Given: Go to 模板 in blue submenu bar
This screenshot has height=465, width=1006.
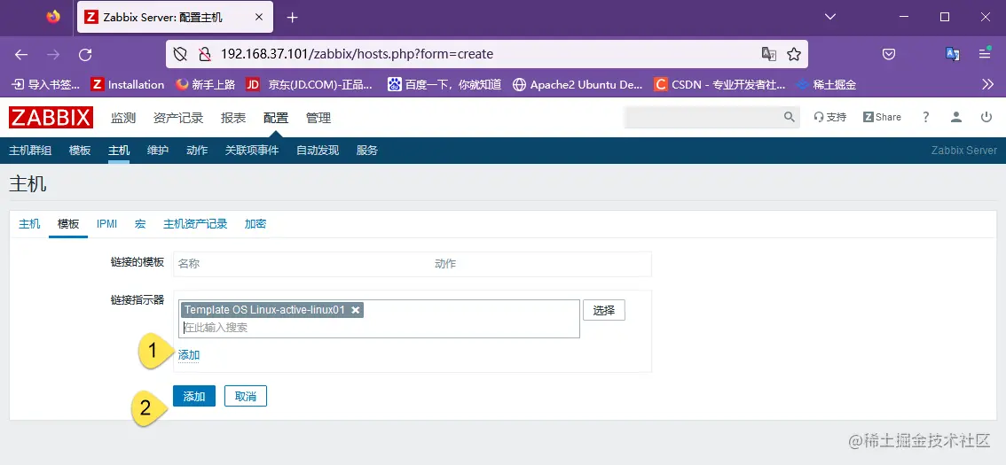Looking at the screenshot, I should coord(80,151).
